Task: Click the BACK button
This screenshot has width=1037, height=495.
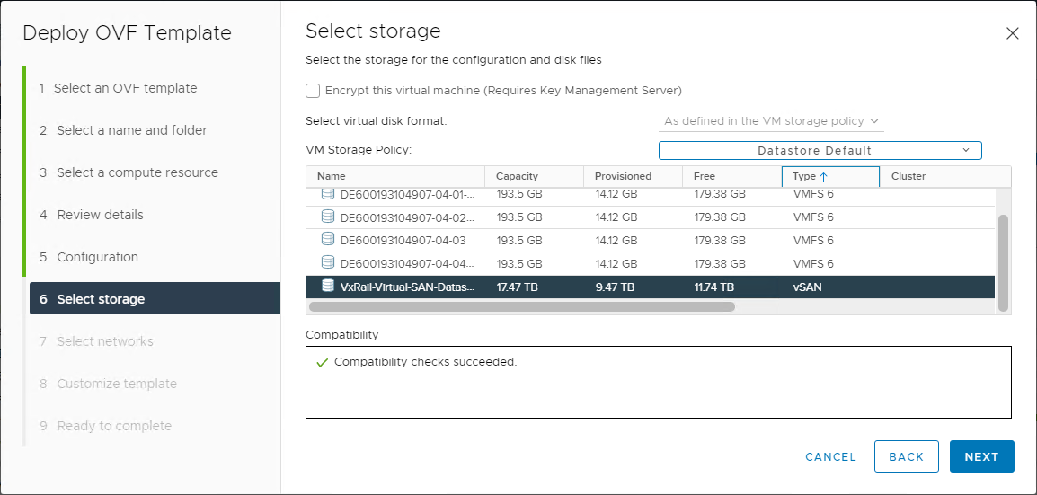Action: [x=906, y=456]
